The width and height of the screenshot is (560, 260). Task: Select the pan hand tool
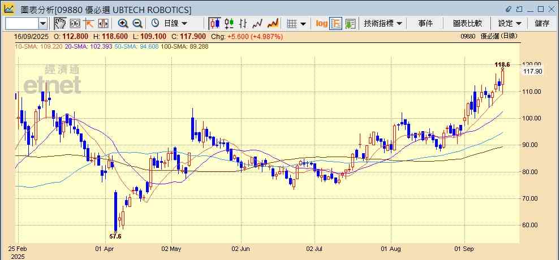pyautogui.click(x=61, y=24)
